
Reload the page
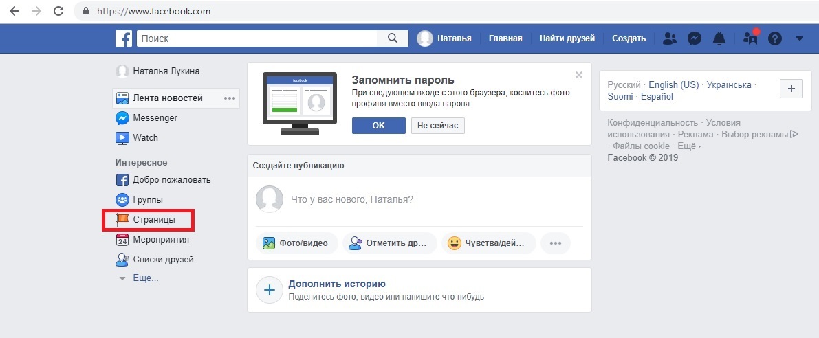pos(58,11)
